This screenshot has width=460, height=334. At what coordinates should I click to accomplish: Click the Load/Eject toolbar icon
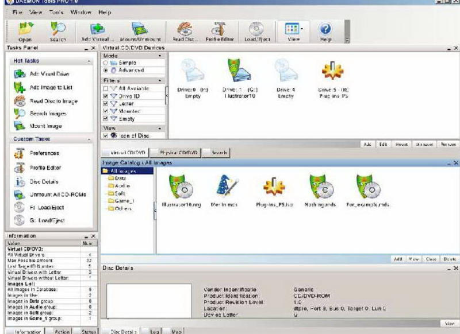pos(257,32)
